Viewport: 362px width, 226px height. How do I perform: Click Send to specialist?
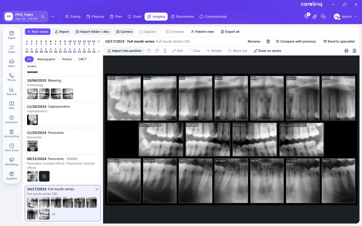pyautogui.click(x=339, y=41)
